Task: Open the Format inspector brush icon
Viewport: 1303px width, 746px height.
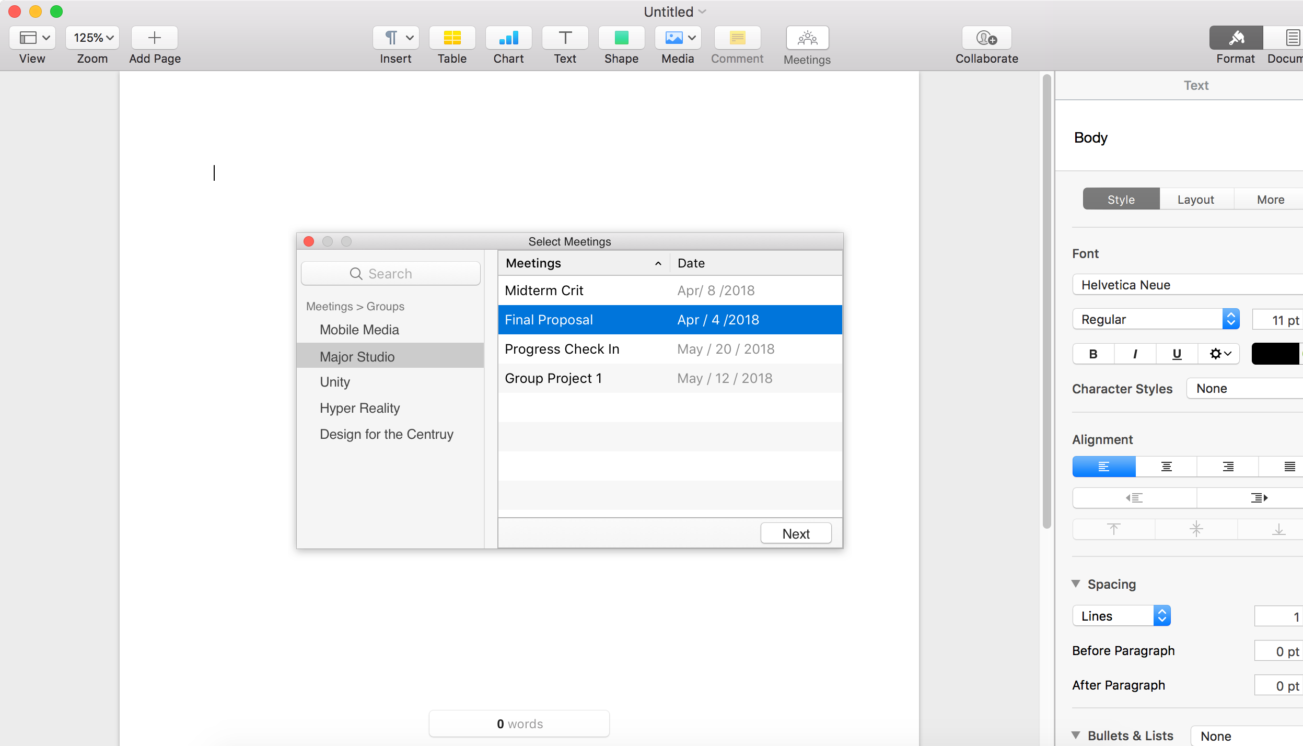Action: click(x=1236, y=38)
